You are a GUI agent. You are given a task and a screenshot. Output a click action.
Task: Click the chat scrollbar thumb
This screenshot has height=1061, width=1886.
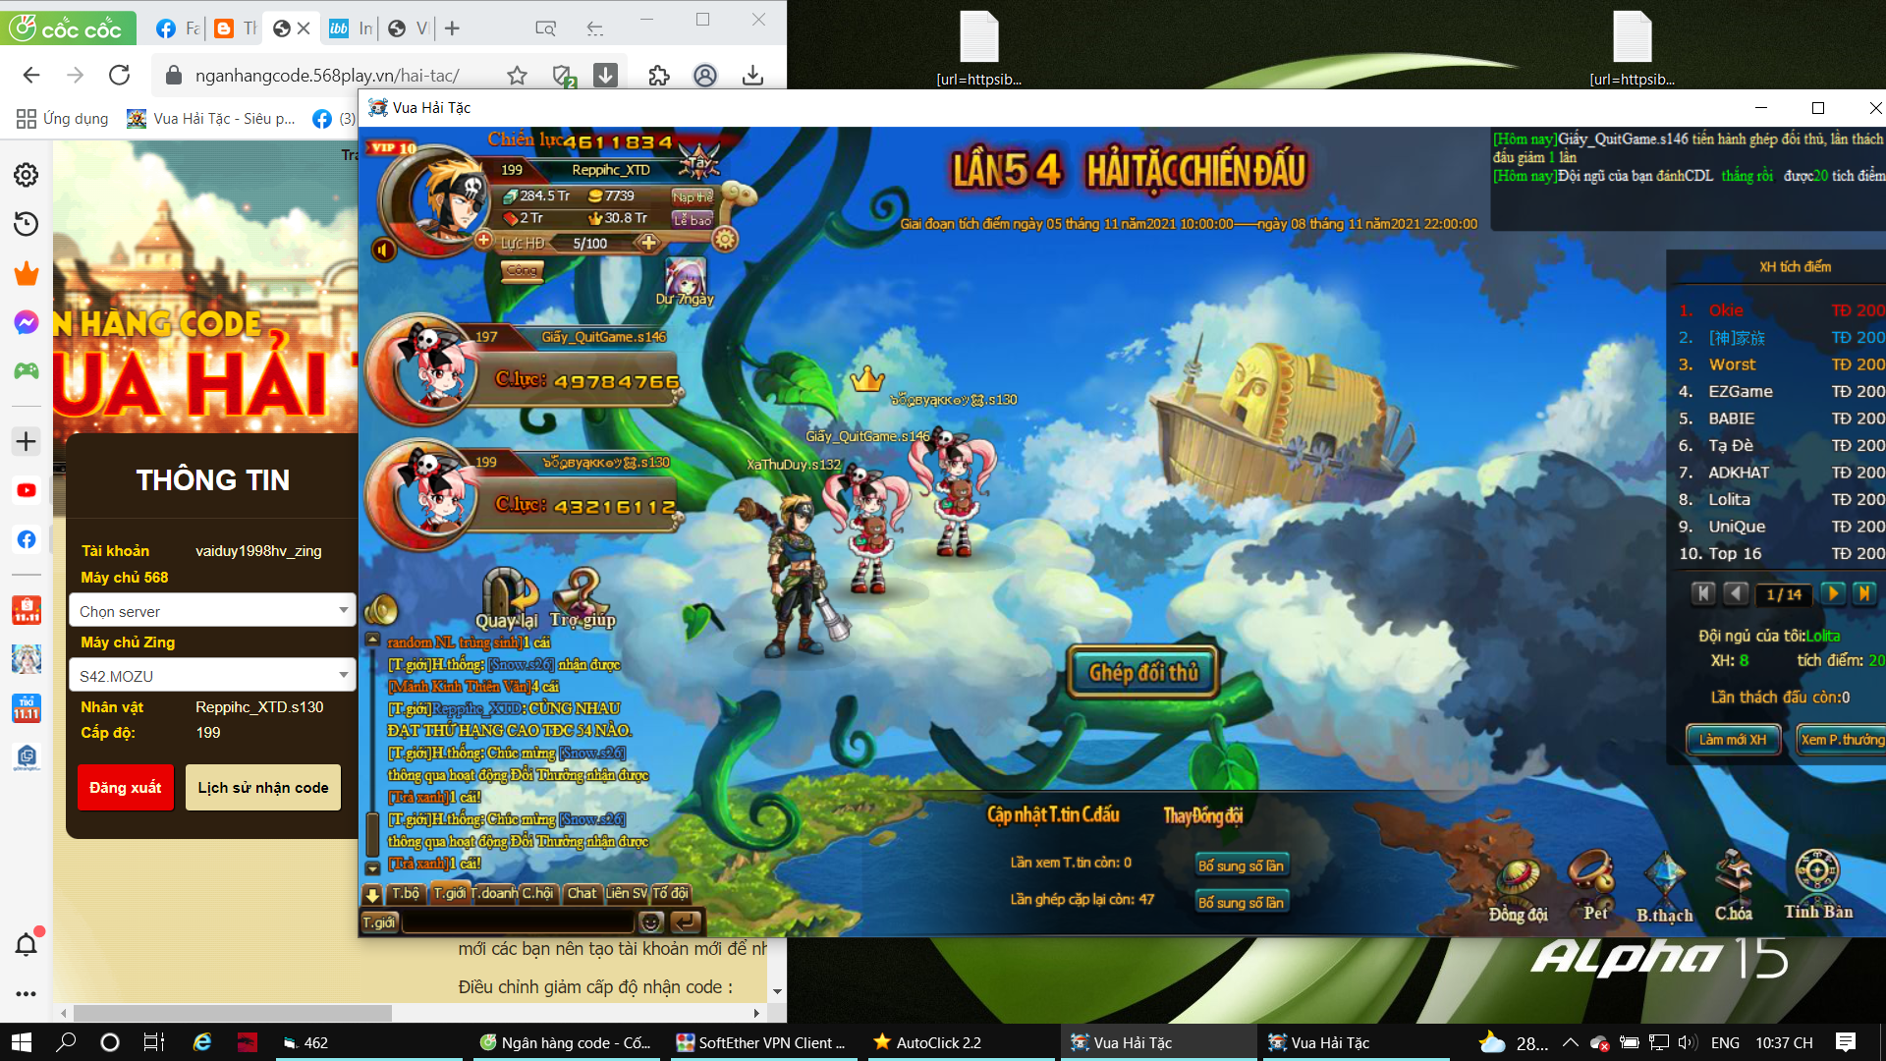point(372,834)
